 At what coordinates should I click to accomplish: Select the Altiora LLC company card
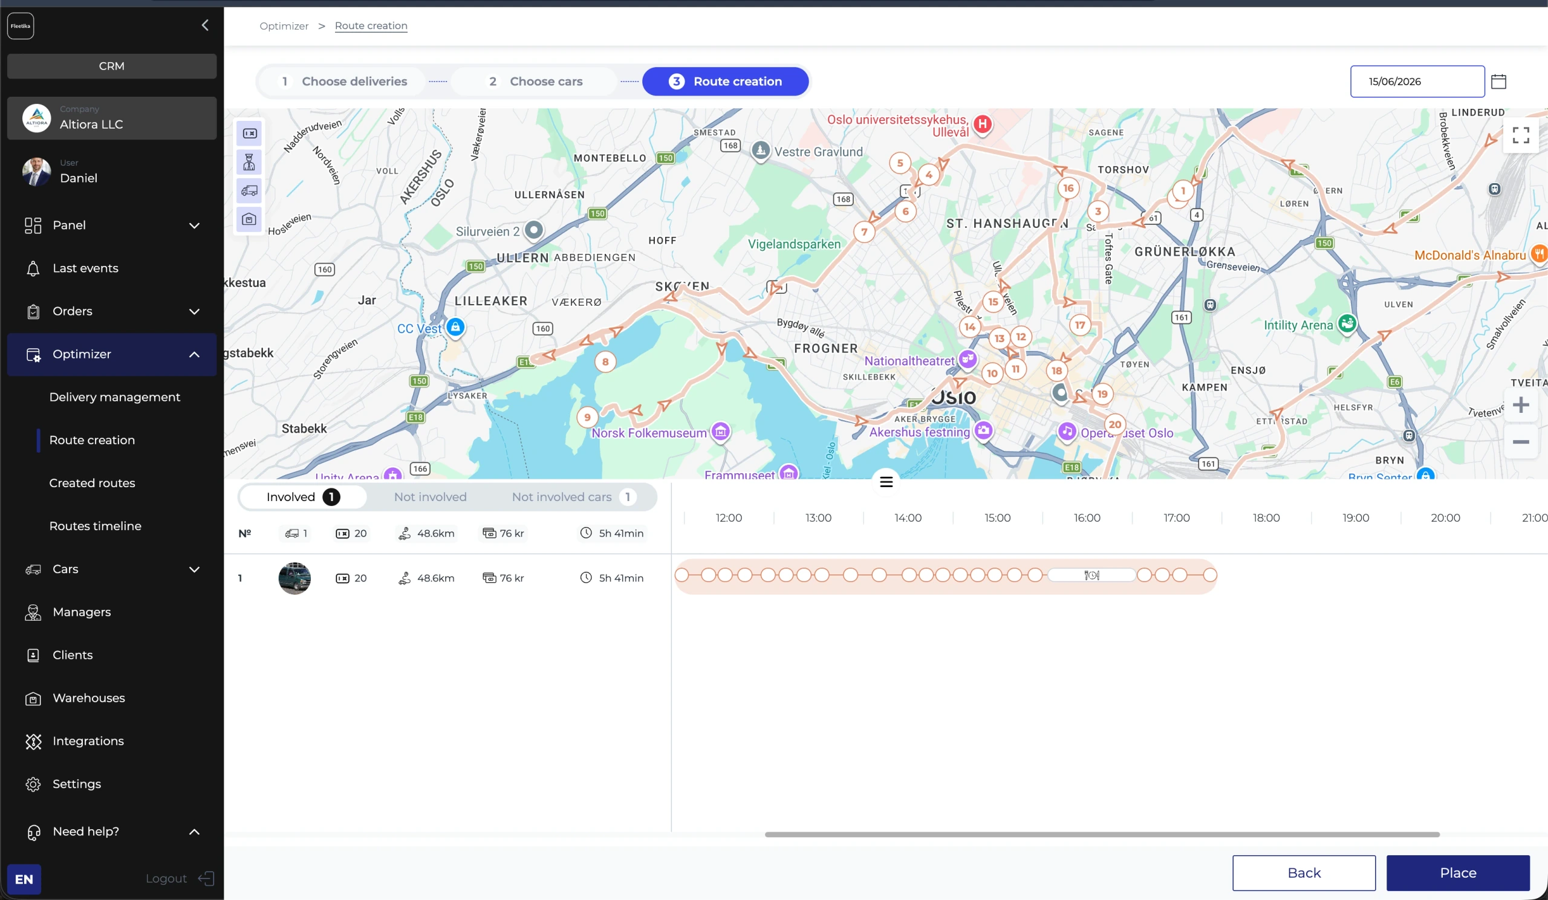(x=112, y=118)
